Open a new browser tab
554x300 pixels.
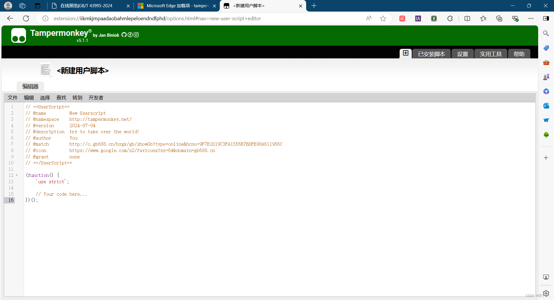click(x=314, y=6)
